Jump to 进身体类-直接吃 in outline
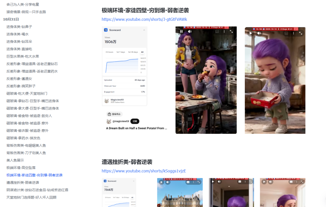This screenshot has width=326, height=207. (19, 49)
